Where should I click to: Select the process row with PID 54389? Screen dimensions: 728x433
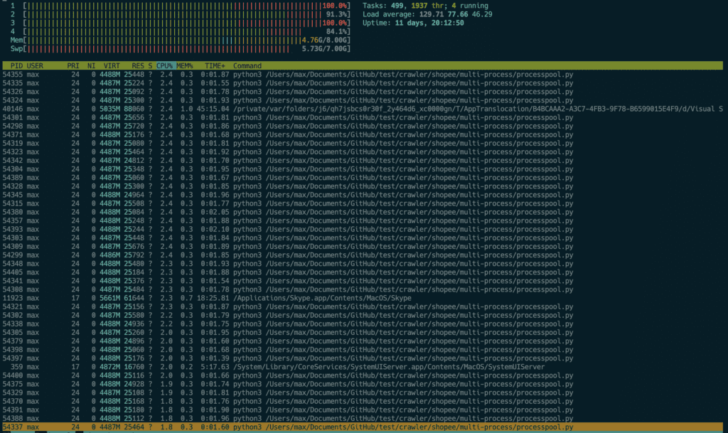tap(363, 177)
